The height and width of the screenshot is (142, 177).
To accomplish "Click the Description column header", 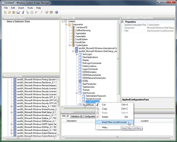I will point(72,121).
